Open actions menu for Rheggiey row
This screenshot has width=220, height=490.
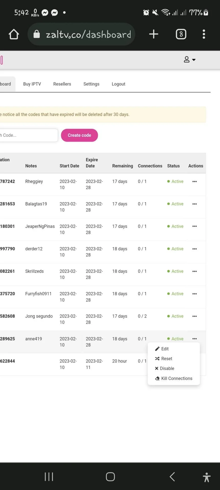[195, 181]
